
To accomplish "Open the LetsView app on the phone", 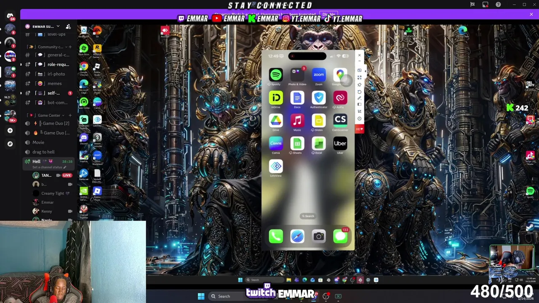I will coord(276,166).
